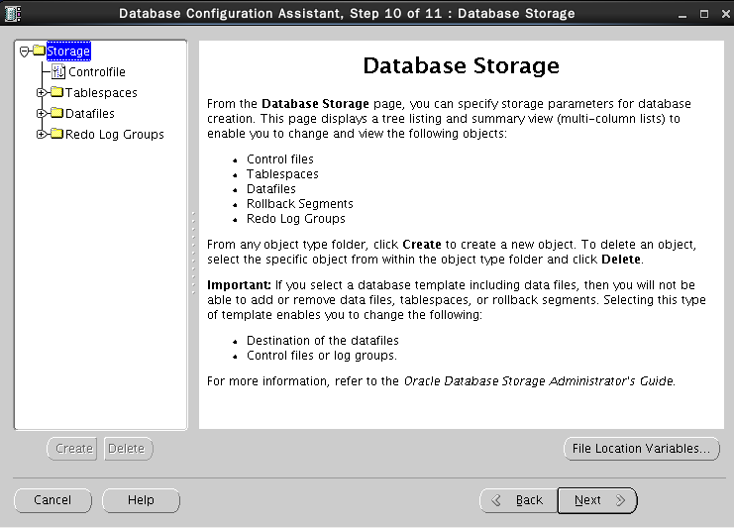The height and width of the screenshot is (528, 734).
Task: Click the Tablespaces folder icon
Action: (56, 93)
